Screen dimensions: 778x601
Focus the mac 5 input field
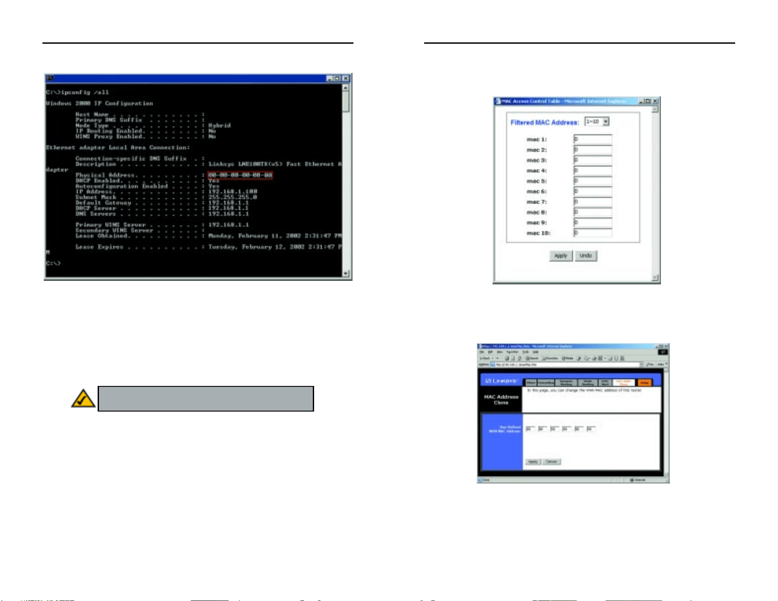(x=593, y=181)
